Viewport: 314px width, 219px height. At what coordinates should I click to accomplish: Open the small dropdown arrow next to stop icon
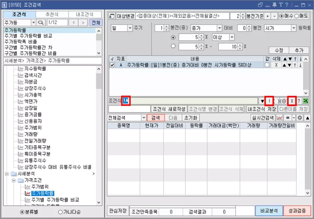click(x=293, y=118)
